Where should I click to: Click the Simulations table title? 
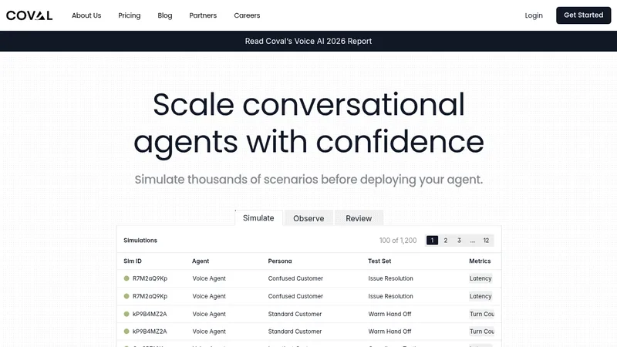click(140, 241)
